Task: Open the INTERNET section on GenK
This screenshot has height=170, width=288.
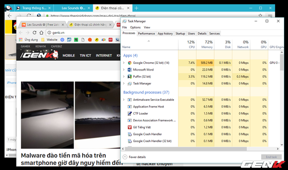Action: 104,55
